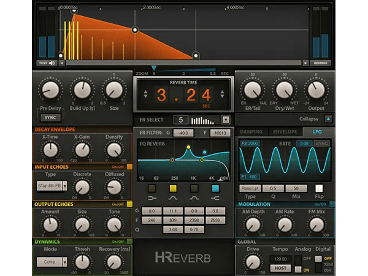Screen dimensions: 368x276
Task: Click the Build Up knob
Action: (82, 90)
